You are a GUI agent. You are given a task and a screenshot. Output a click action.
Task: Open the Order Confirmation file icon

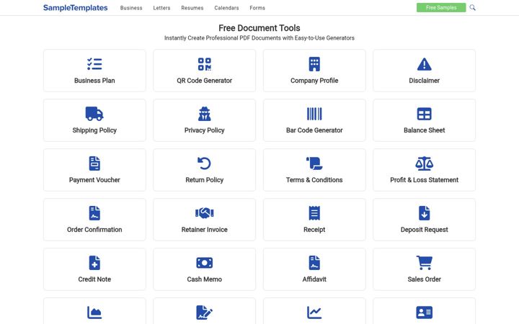[x=94, y=213]
